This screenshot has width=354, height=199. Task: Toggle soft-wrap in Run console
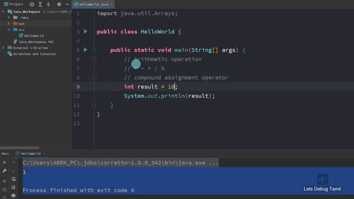coord(13,179)
